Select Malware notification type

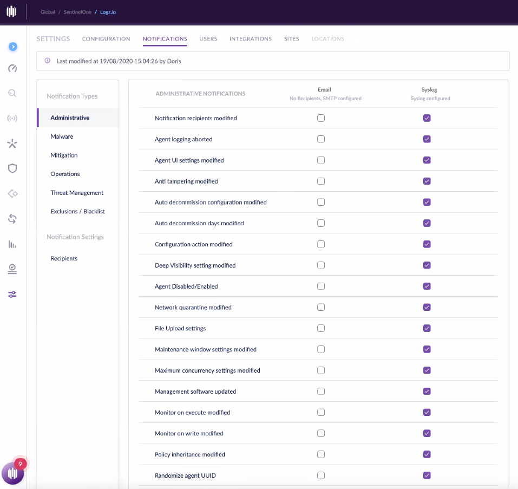pos(62,136)
